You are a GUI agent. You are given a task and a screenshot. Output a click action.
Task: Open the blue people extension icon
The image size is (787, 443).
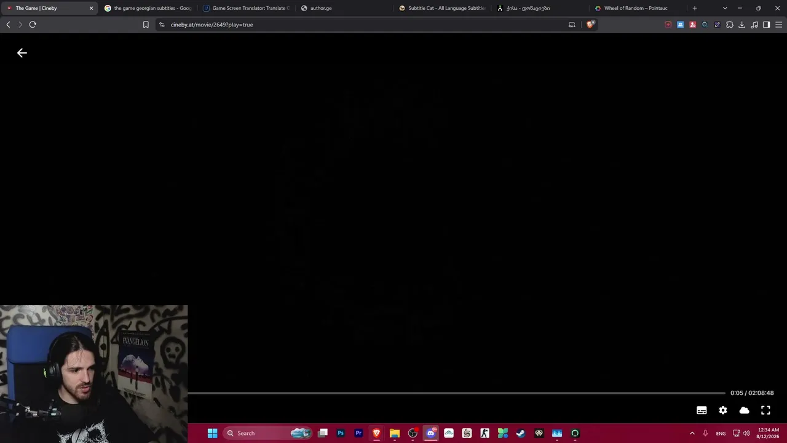681,25
